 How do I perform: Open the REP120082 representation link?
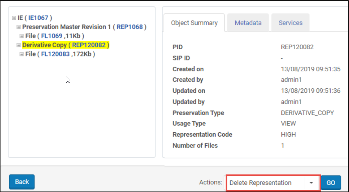[89, 45]
